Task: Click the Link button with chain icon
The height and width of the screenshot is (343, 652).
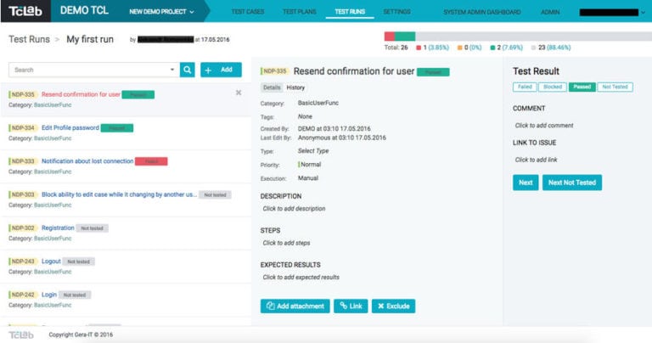Action: (351, 306)
